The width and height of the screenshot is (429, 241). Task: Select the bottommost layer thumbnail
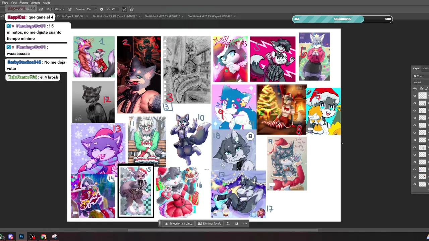tap(422, 184)
